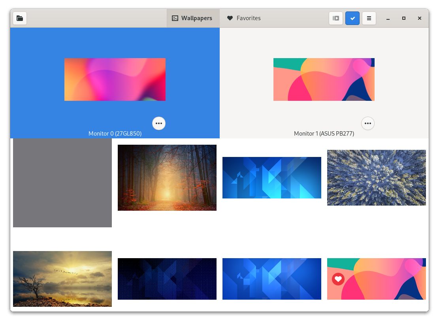Toggle span image across monitors button

point(335,18)
